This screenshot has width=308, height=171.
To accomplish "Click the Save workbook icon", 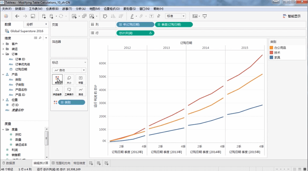I will click(x=33, y=16).
